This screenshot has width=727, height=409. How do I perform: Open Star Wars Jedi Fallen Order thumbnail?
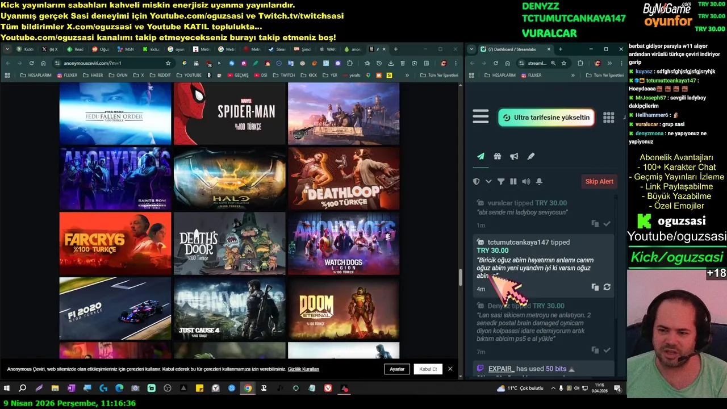pyautogui.click(x=115, y=114)
